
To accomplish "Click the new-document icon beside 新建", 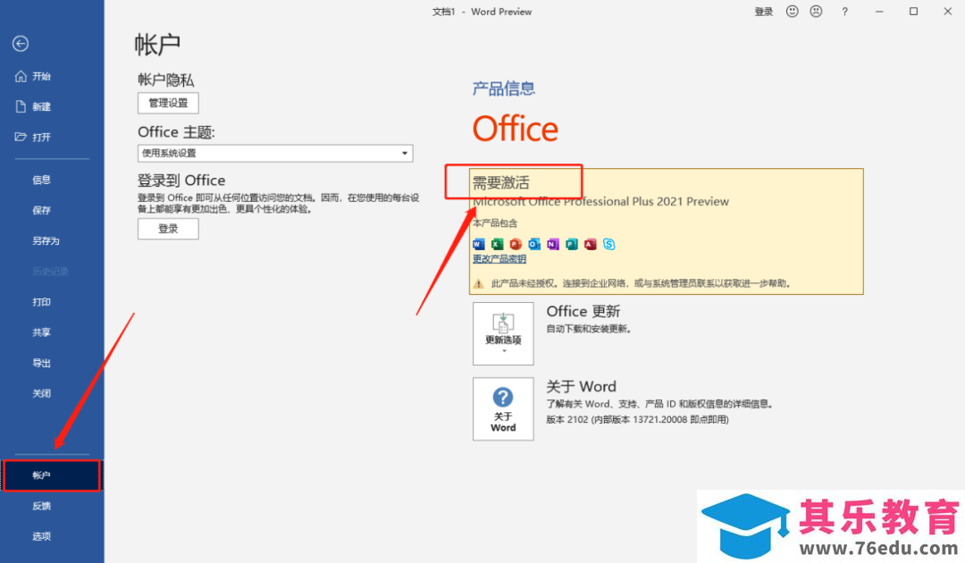I will [21, 106].
